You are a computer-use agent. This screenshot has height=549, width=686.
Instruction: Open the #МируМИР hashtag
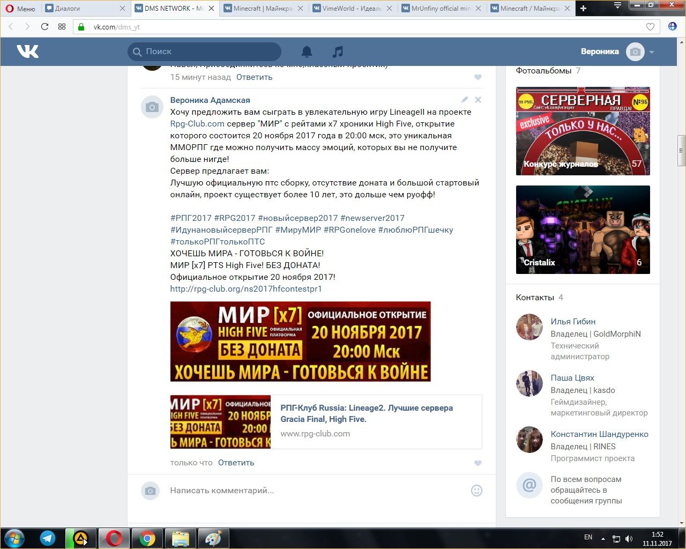[x=298, y=230]
